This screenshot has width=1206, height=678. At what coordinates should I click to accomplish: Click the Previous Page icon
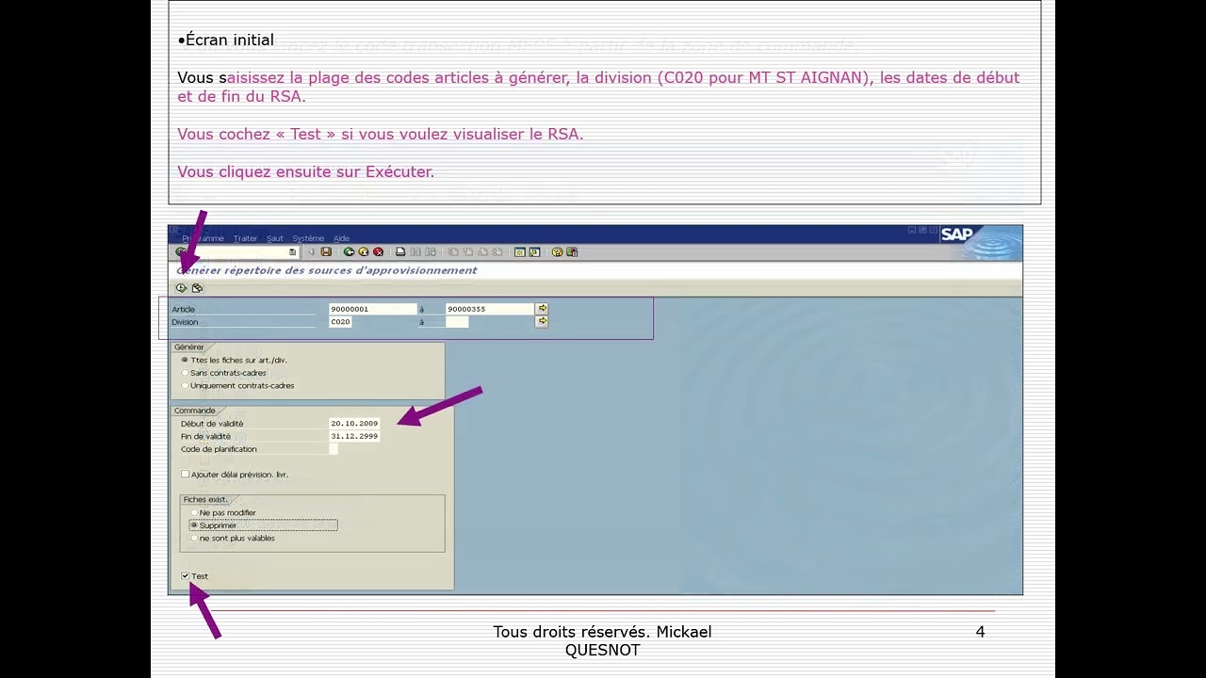pos(467,251)
